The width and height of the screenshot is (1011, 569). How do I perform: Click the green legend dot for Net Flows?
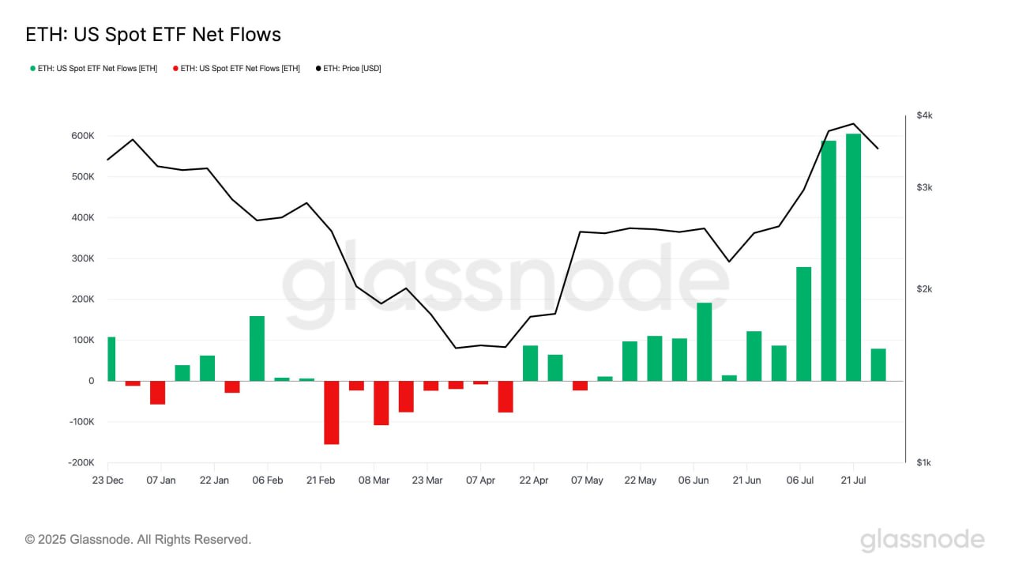click(x=32, y=69)
